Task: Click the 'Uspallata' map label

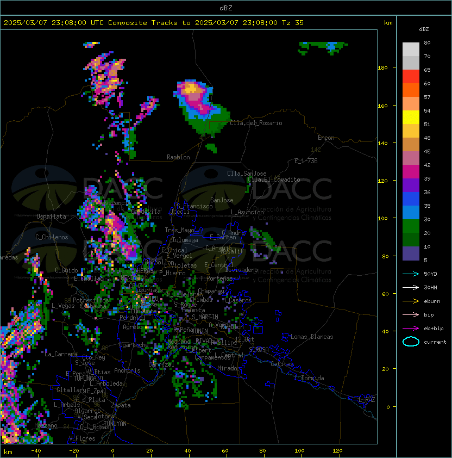Action: point(51,216)
